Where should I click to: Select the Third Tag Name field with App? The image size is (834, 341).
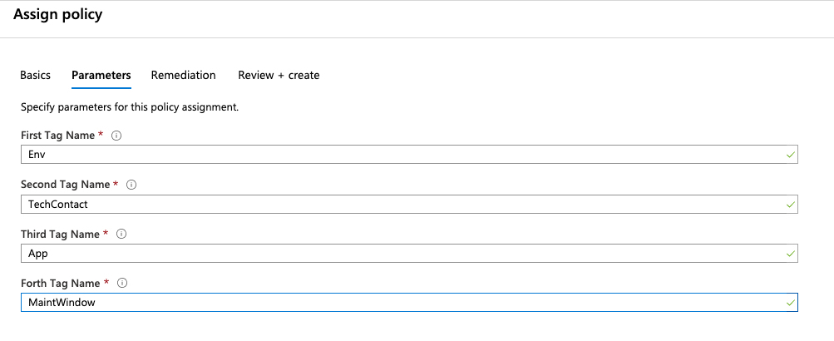tap(399, 254)
